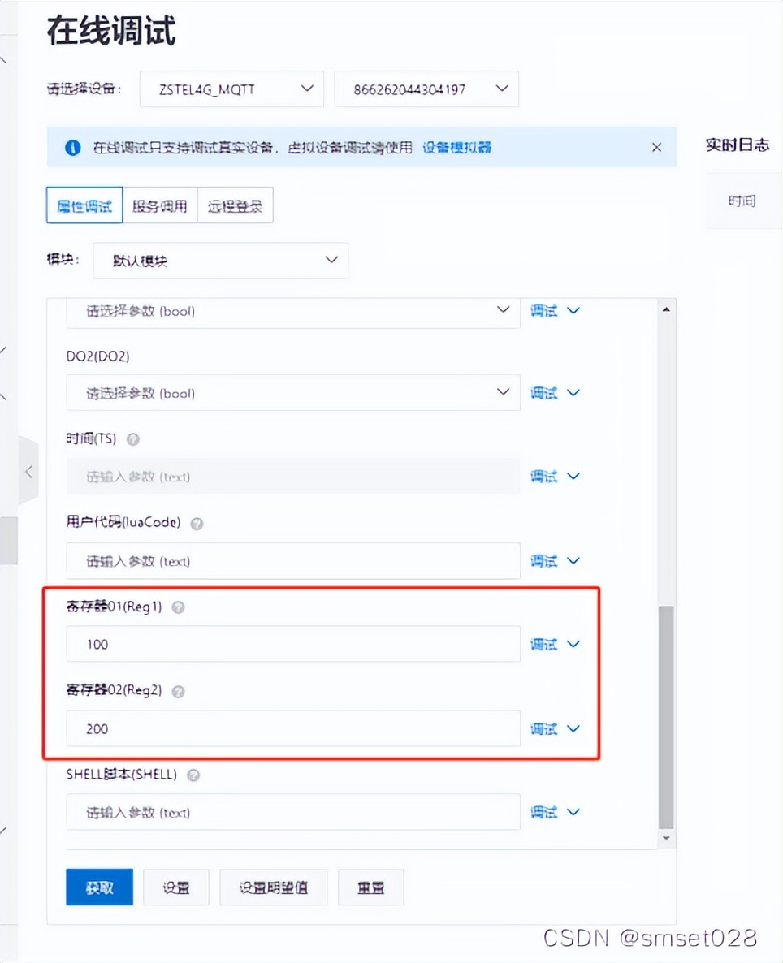Expand chevron beside Reg2 调试
This screenshot has width=783, height=963.
(x=573, y=729)
